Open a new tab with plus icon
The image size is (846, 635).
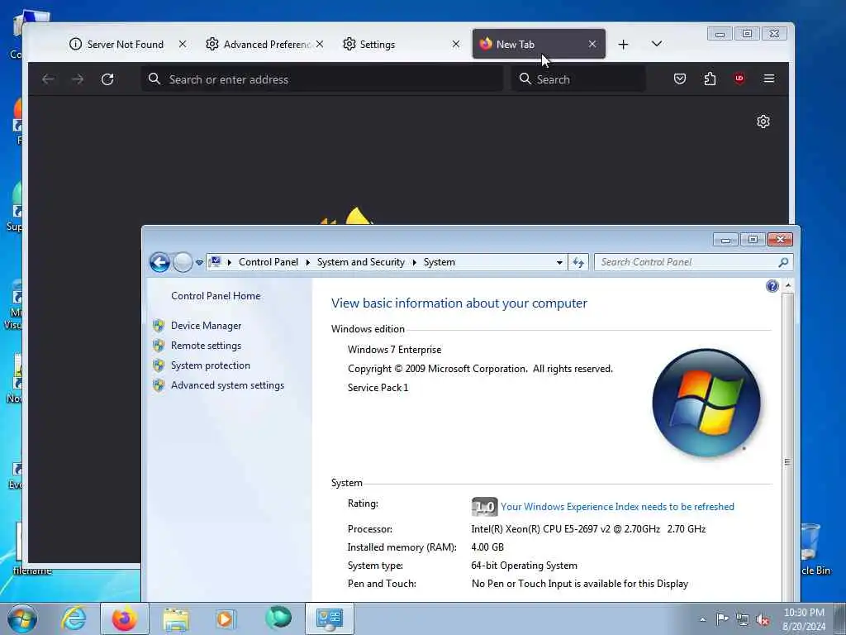point(623,45)
